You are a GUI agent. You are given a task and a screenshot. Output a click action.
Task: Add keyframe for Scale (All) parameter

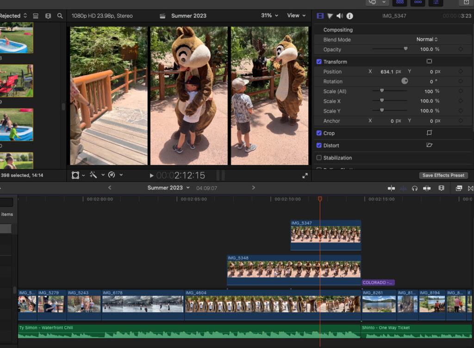coord(461,91)
